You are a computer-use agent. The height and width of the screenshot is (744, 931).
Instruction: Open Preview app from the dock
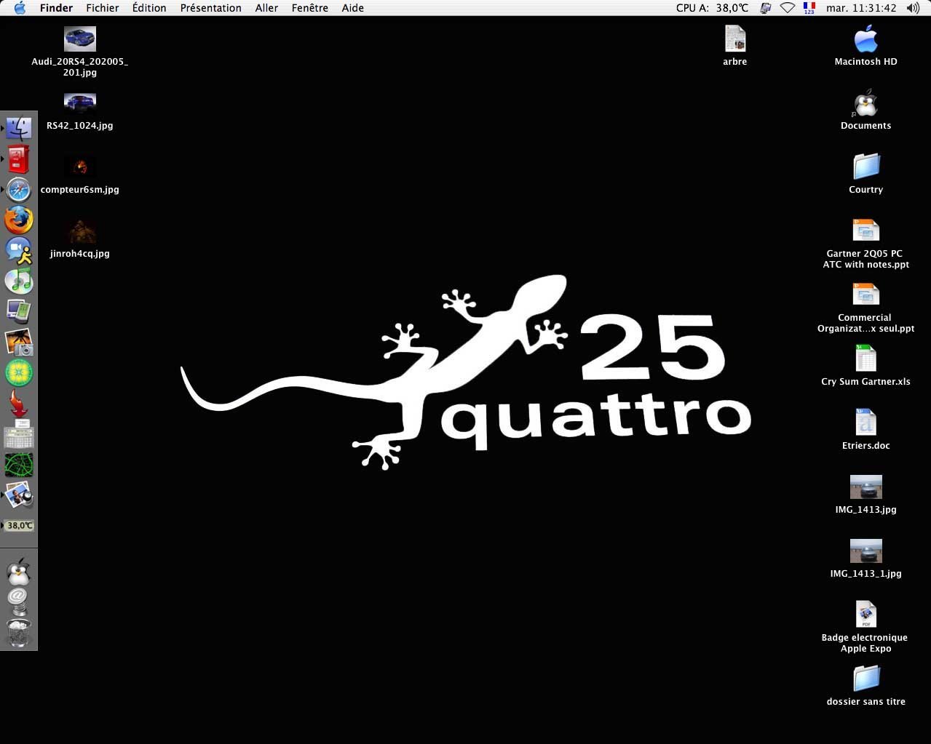point(19,496)
